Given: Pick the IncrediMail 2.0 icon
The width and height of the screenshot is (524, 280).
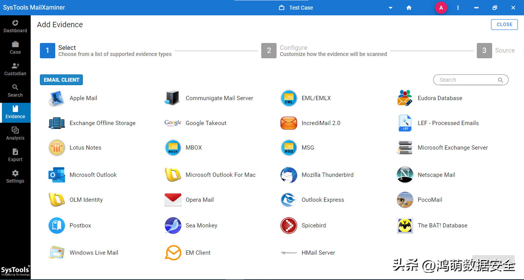Looking at the screenshot, I should tap(289, 123).
